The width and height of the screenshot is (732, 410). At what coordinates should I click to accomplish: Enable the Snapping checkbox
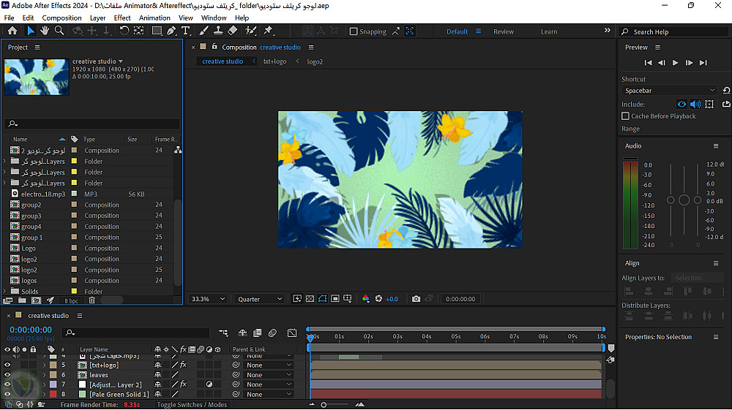[x=354, y=31]
